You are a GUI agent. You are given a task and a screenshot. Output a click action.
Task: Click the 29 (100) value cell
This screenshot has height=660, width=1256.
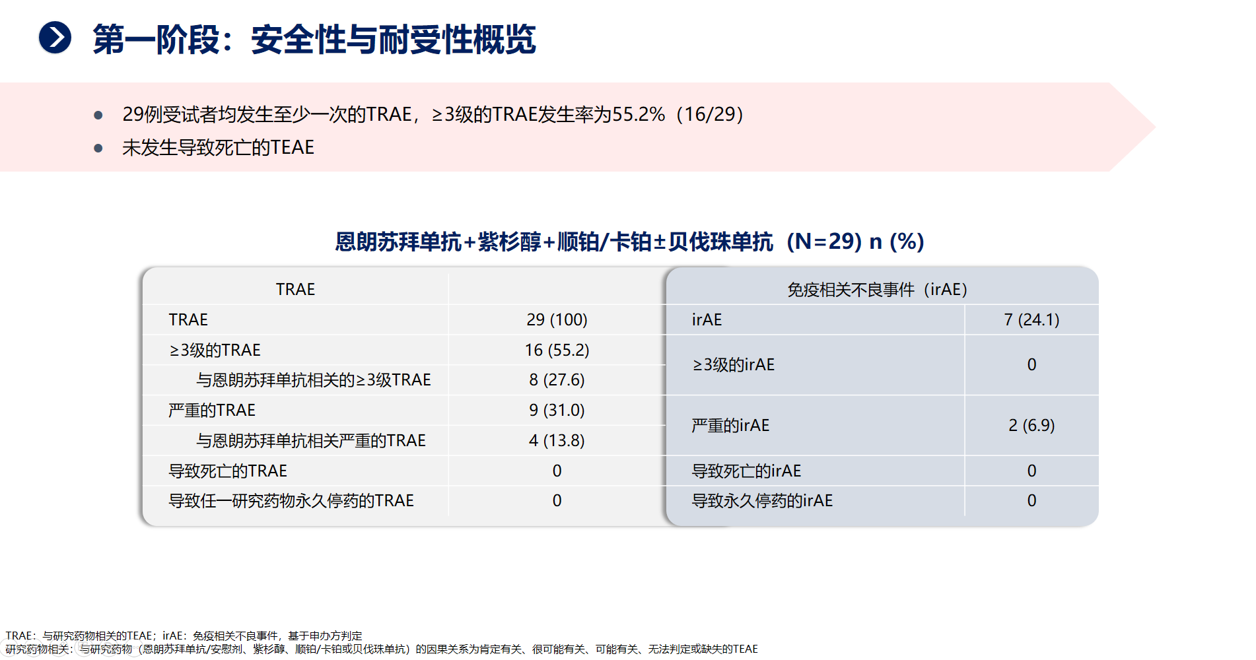click(557, 319)
